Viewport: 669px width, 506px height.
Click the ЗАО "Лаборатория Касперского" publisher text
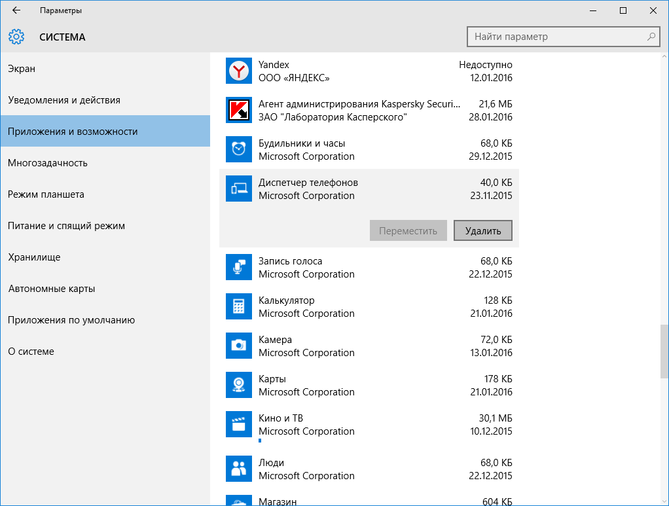click(333, 117)
